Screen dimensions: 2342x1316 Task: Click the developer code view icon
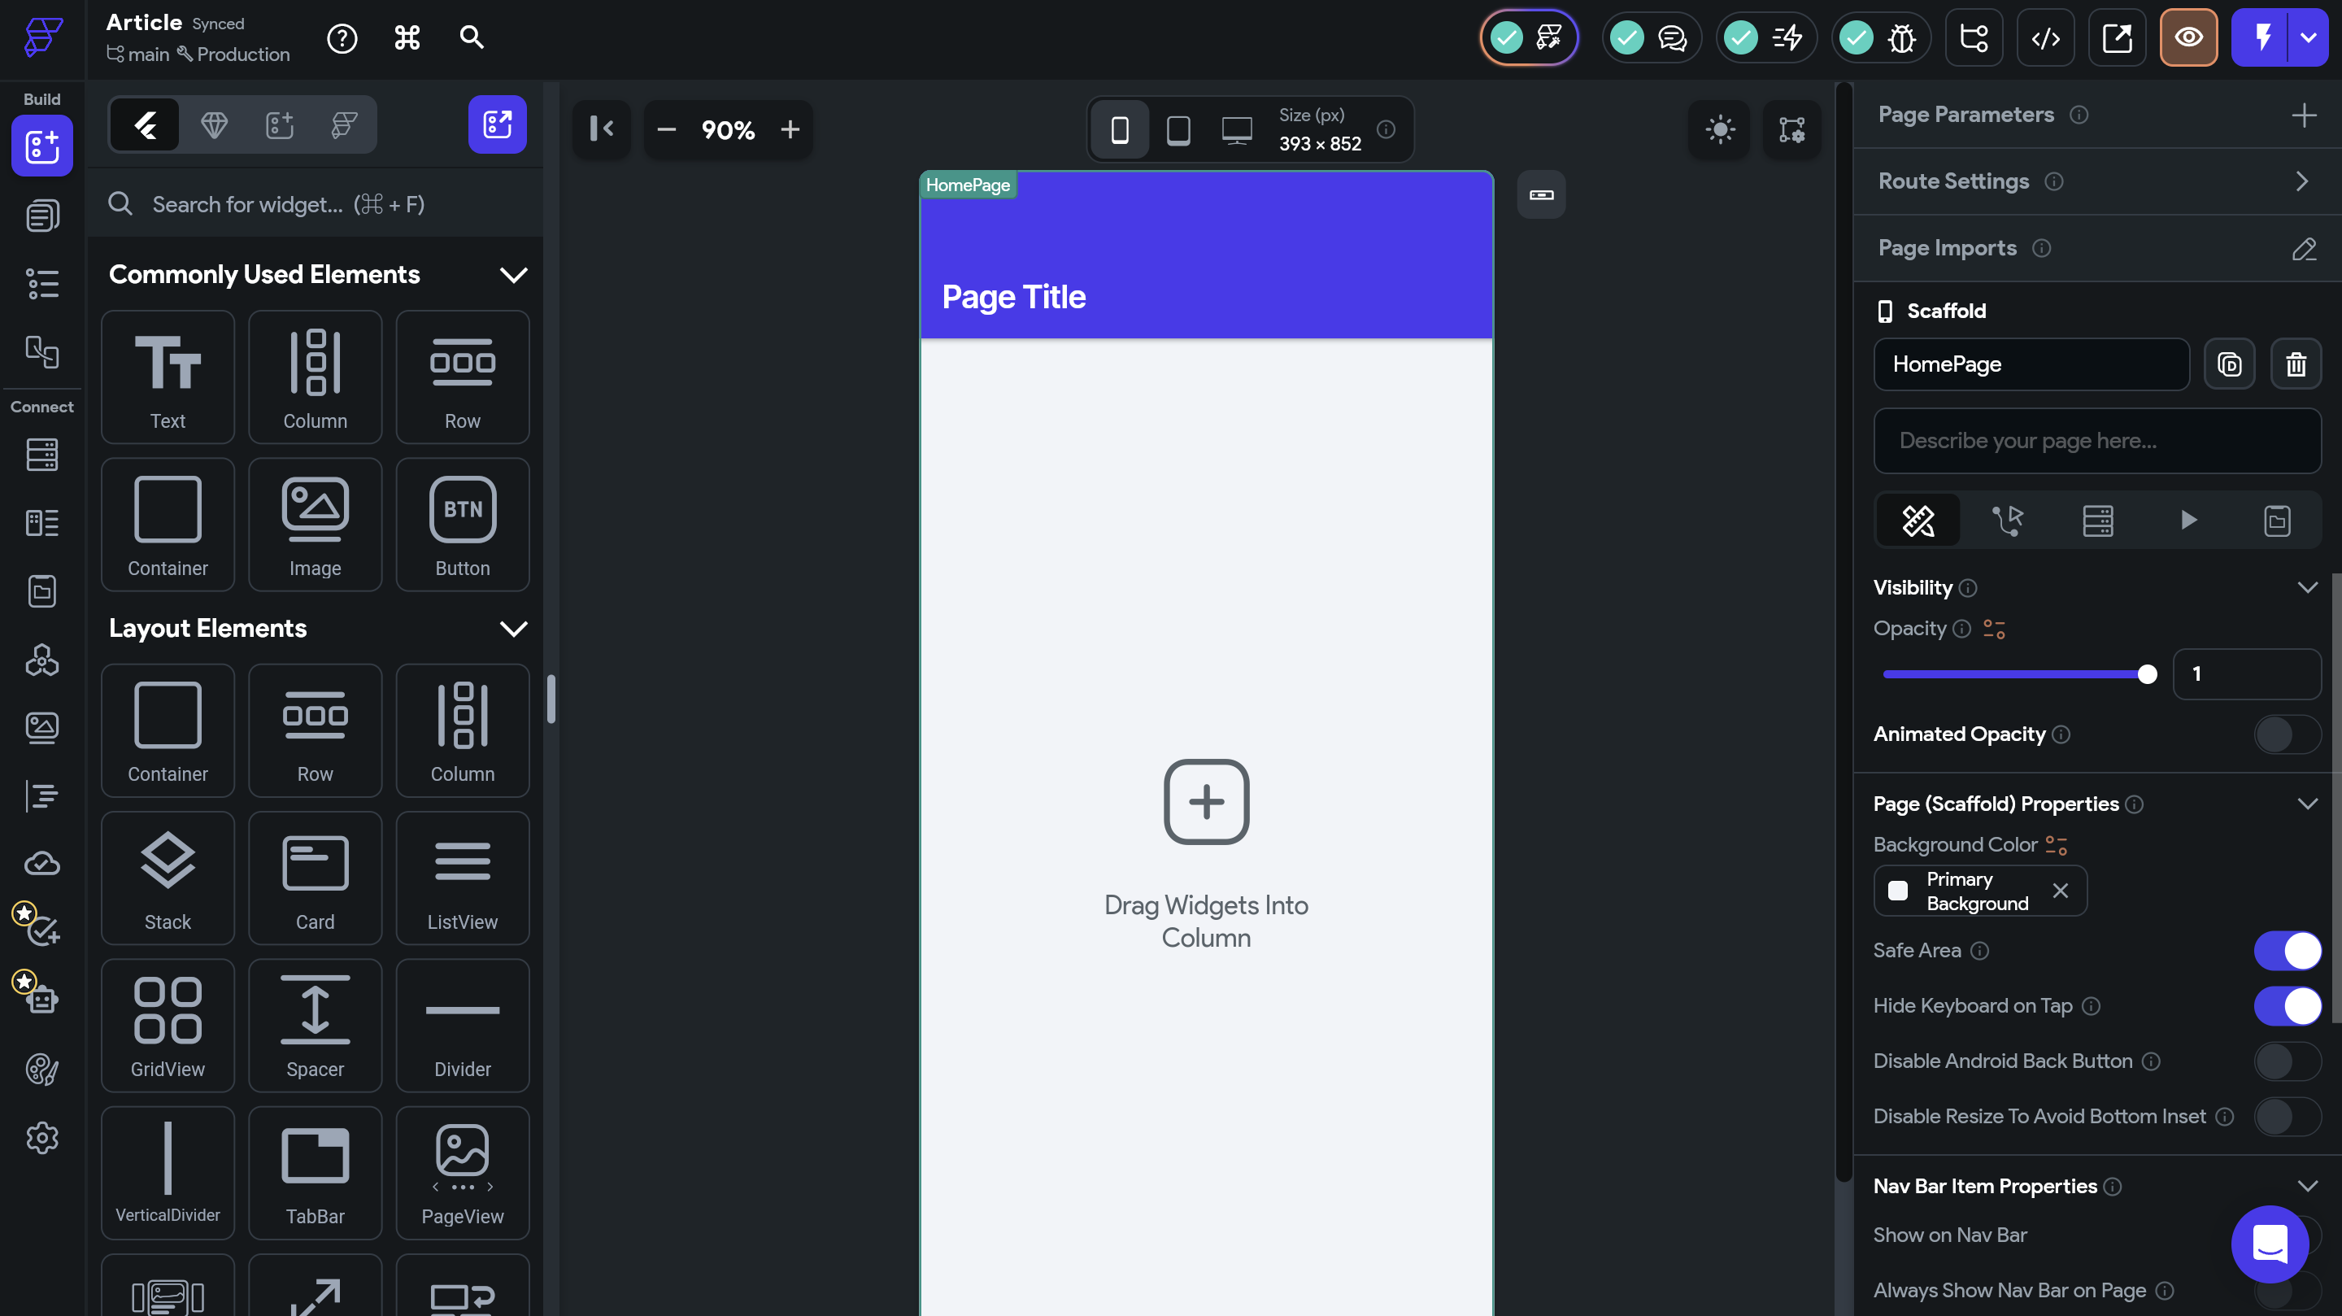(x=2046, y=38)
